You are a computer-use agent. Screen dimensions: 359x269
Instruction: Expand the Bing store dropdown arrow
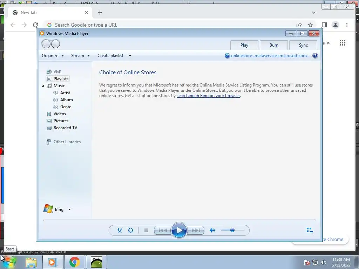pyautogui.click(x=70, y=209)
